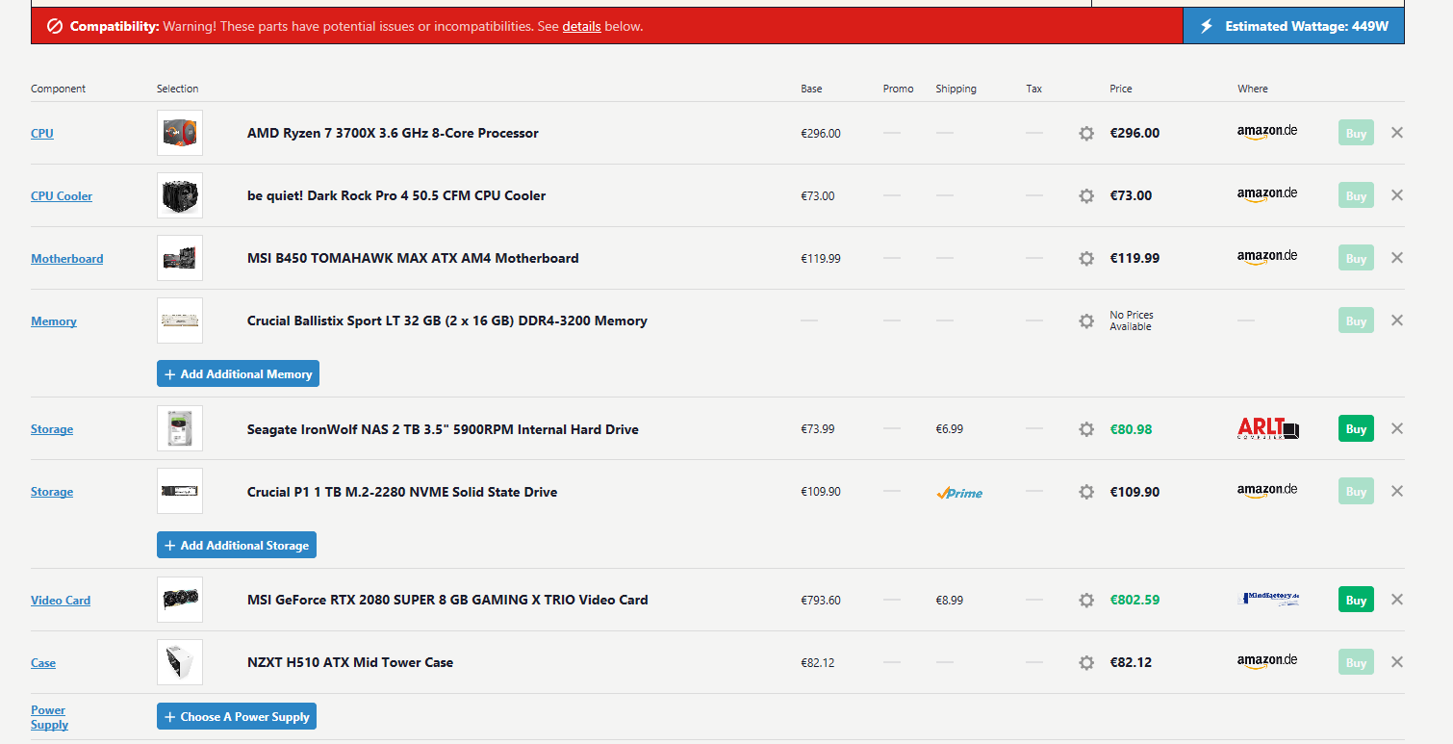Open the CPU component link

click(x=42, y=133)
